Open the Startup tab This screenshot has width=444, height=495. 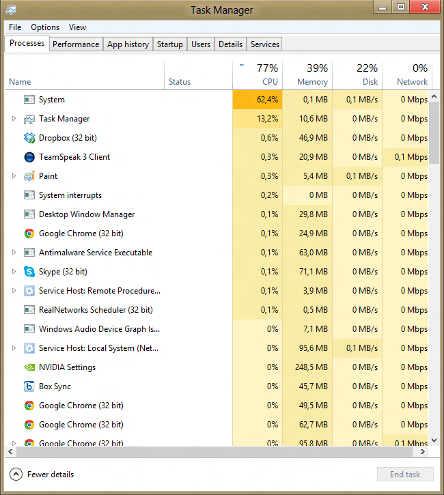click(169, 44)
